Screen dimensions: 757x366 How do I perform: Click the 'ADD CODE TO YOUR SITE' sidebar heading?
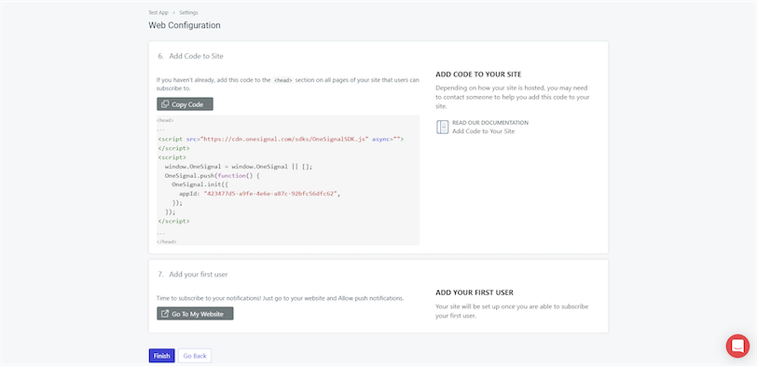pyautogui.click(x=478, y=75)
